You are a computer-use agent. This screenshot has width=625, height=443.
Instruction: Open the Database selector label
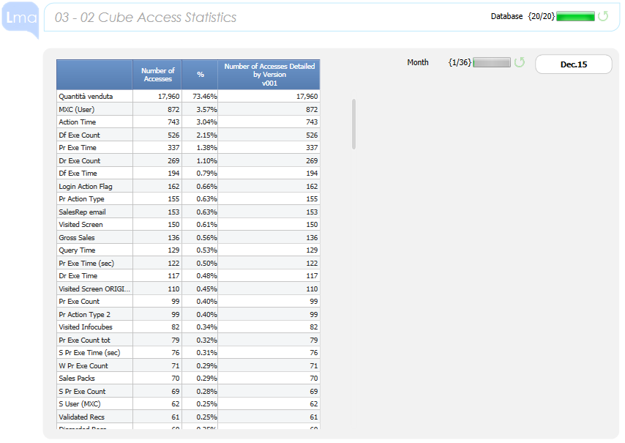coord(506,16)
